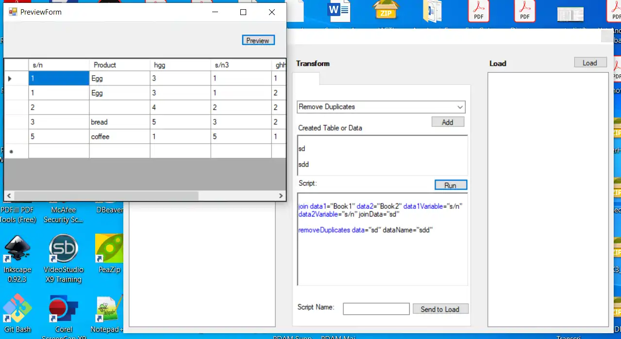Select the spreadsheet thumbnail desktop icon
The width and height of the screenshot is (621, 339).
click(571, 14)
